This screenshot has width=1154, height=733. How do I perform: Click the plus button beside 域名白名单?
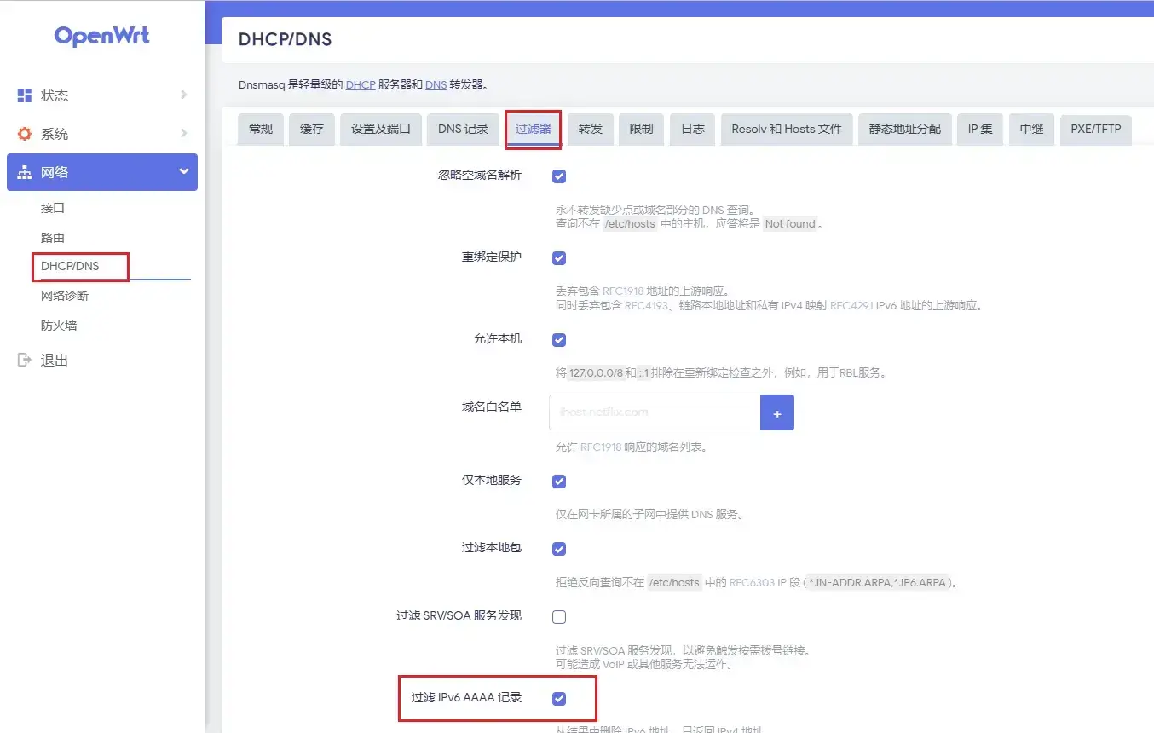[x=776, y=413]
